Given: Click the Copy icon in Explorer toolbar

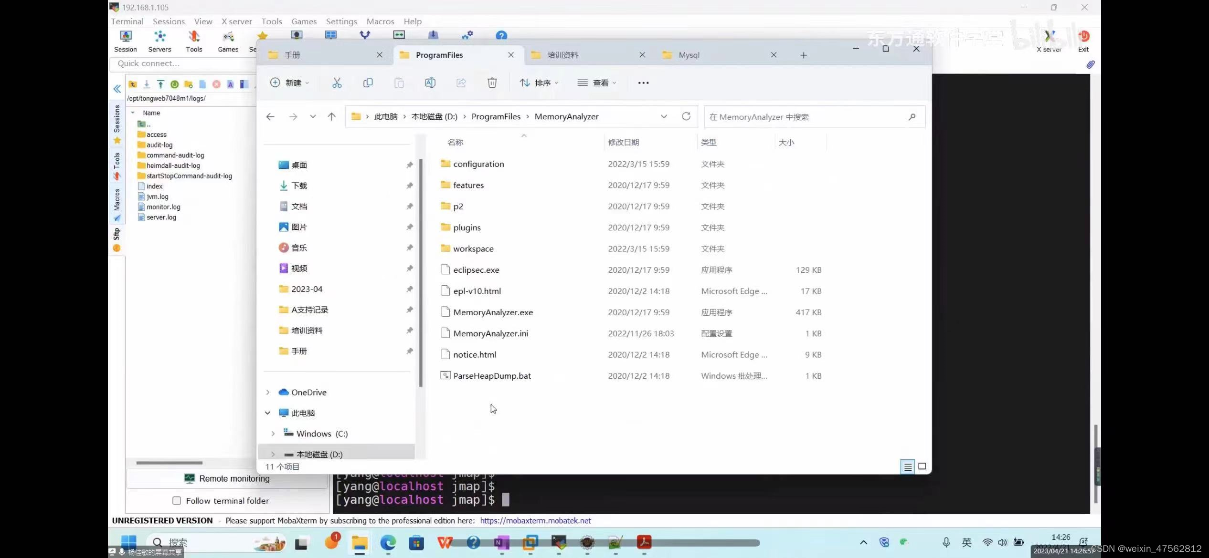Looking at the screenshot, I should click(368, 83).
